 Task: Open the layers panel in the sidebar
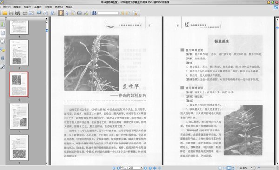(3, 41)
